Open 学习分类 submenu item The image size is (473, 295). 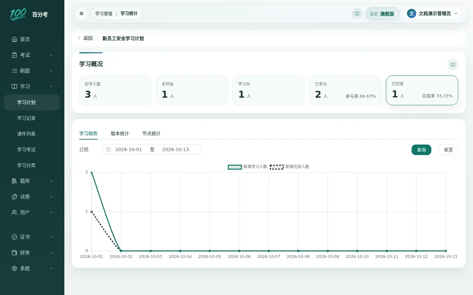(x=32, y=165)
